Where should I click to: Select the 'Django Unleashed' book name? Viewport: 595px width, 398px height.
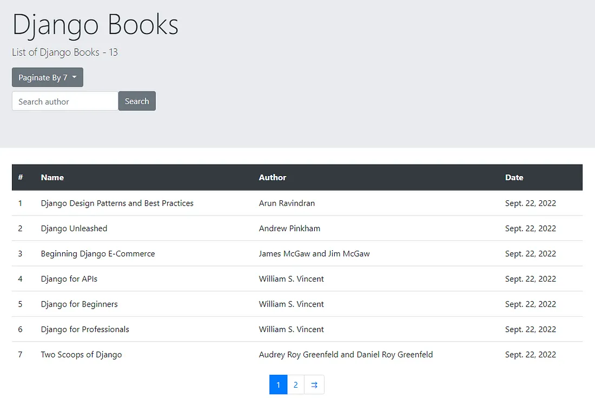[74, 229]
